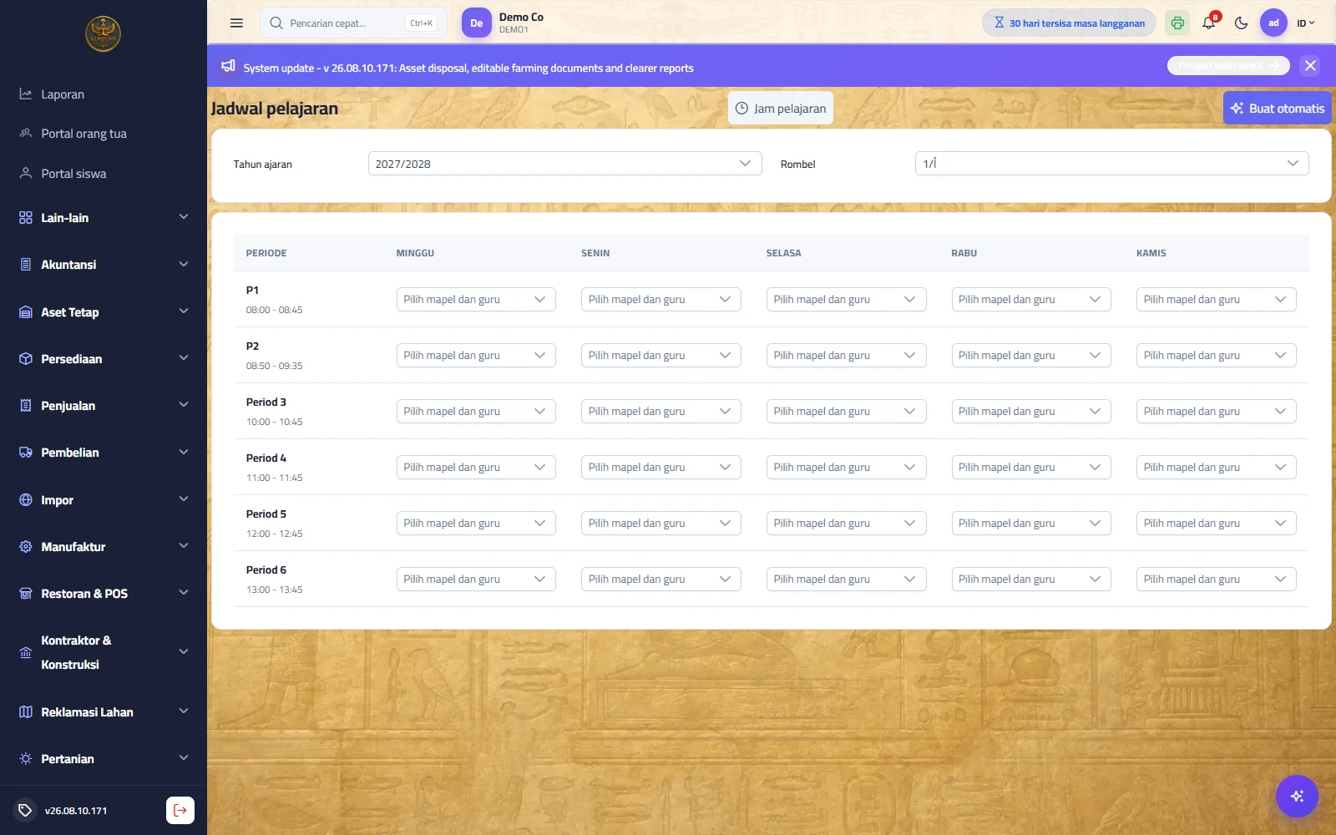Click the Persediaan box icon

[26, 359]
